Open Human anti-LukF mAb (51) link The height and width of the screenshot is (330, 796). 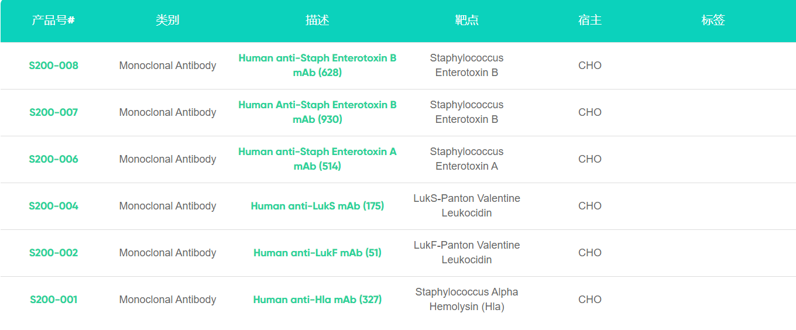pos(317,253)
